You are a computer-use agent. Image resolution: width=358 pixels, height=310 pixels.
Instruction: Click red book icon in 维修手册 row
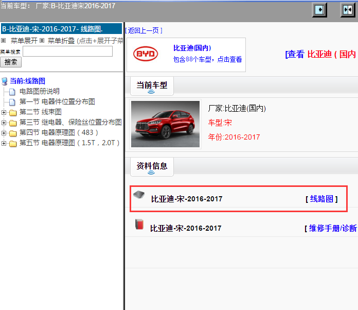139,224
